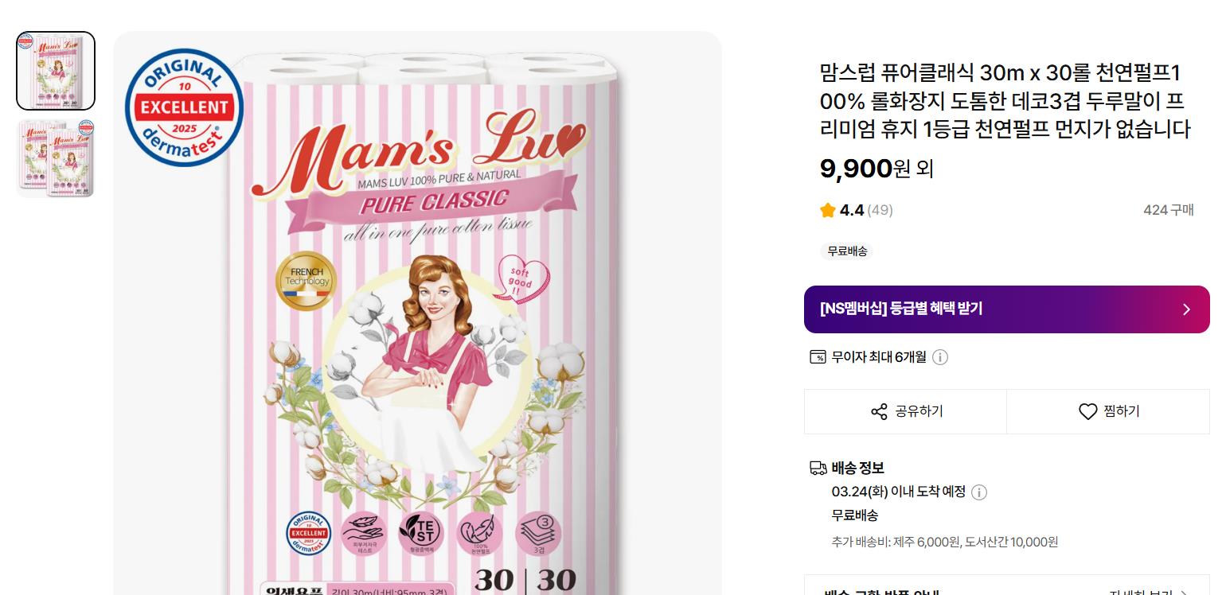Click the 무이자 최대 6개월 text

coord(879,357)
